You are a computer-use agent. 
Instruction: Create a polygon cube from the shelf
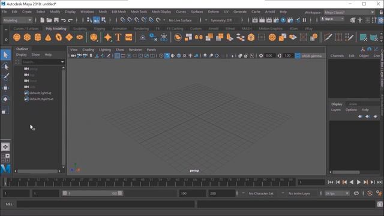pos(27,37)
